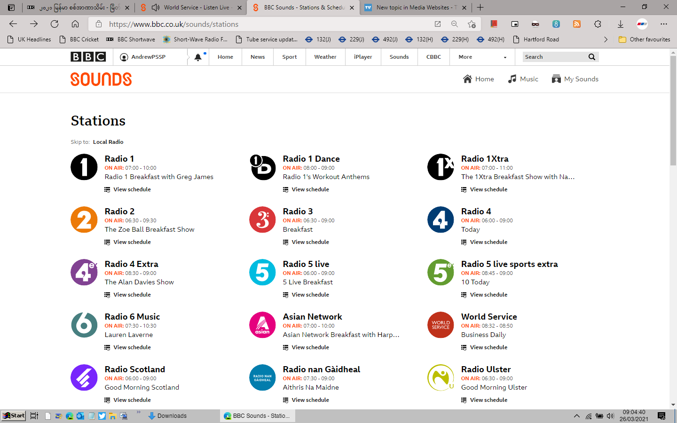Image resolution: width=677 pixels, height=423 pixels.
Task: Open a new browser tab
Action: (x=480, y=8)
